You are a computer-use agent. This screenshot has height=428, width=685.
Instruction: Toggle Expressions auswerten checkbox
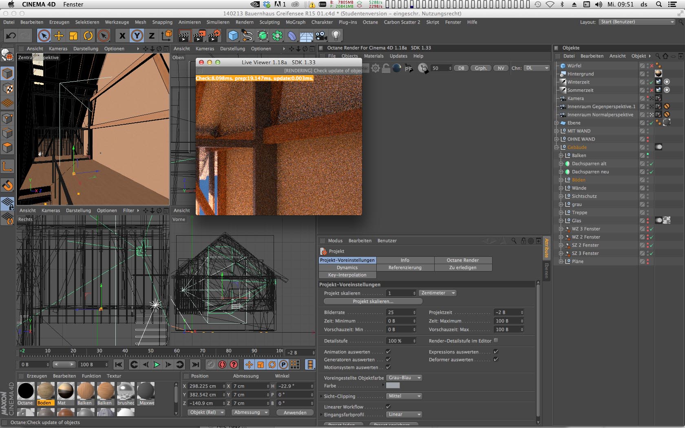coord(496,351)
